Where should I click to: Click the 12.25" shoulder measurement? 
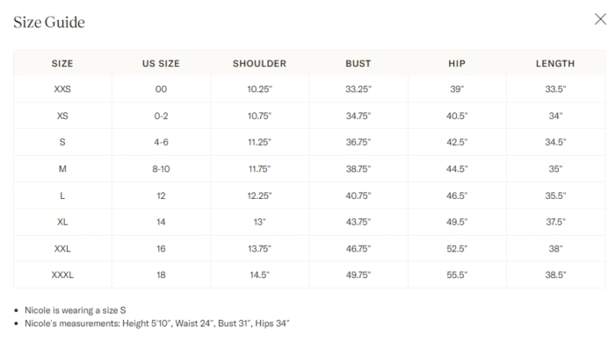[259, 195]
